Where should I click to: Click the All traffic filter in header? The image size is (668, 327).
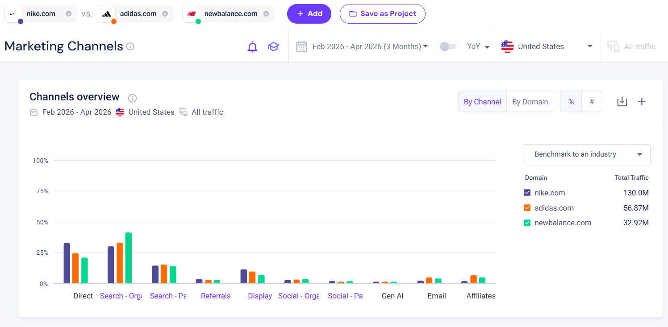pyautogui.click(x=631, y=47)
